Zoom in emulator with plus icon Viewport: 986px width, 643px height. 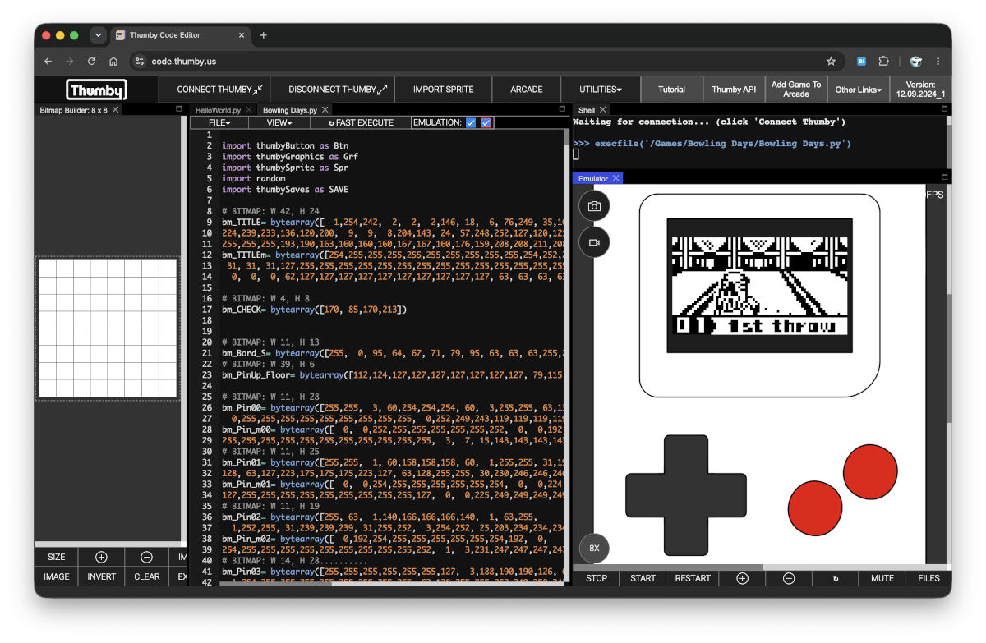click(x=742, y=578)
